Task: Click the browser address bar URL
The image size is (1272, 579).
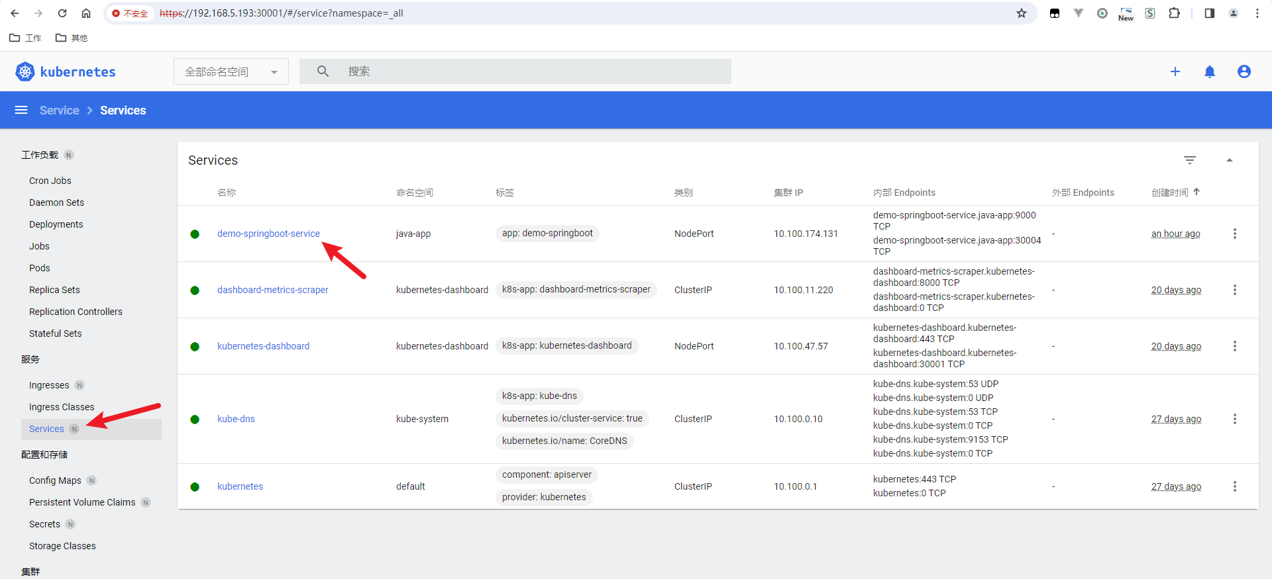Action: coord(282,13)
